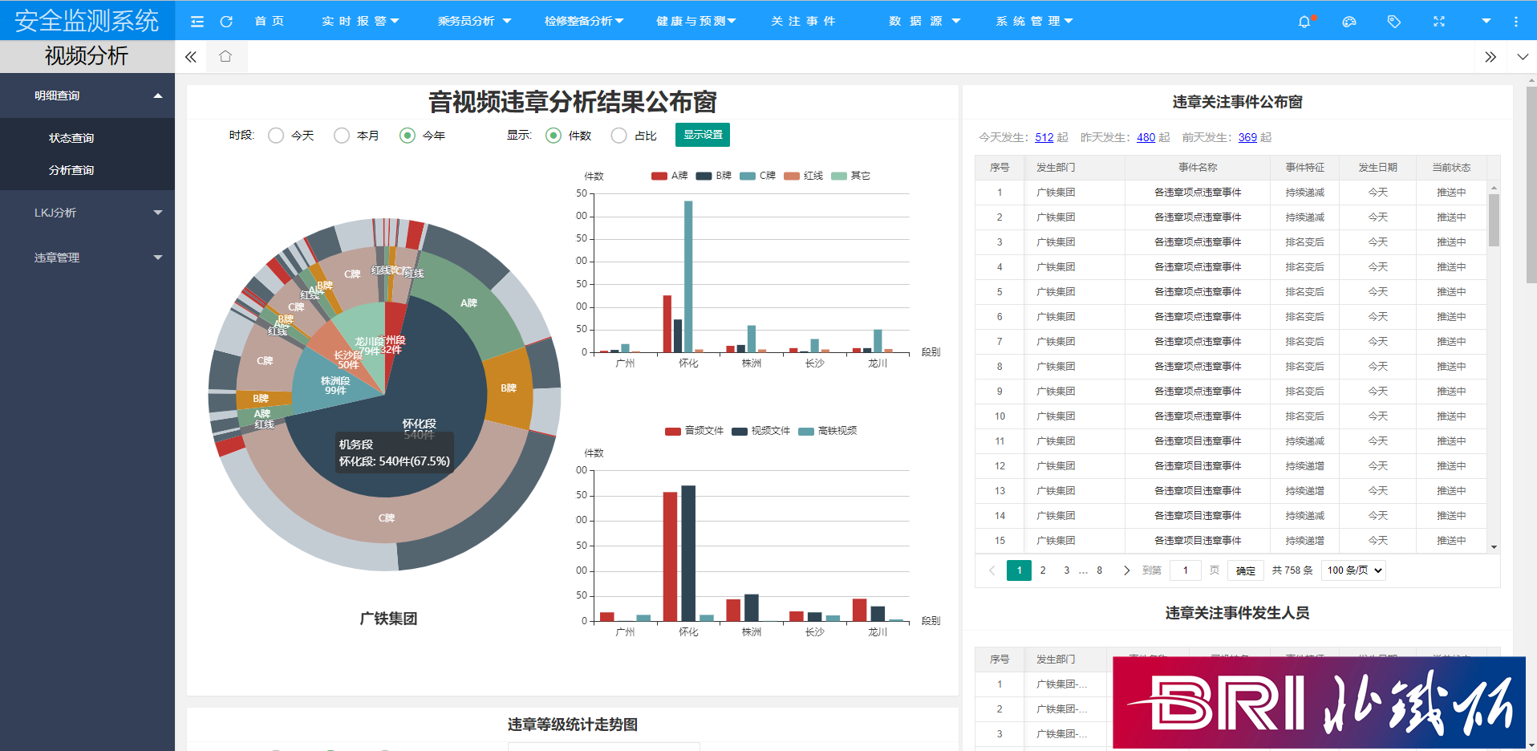Go to page 2 of the table
1537x751 pixels.
pyautogui.click(x=1043, y=570)
